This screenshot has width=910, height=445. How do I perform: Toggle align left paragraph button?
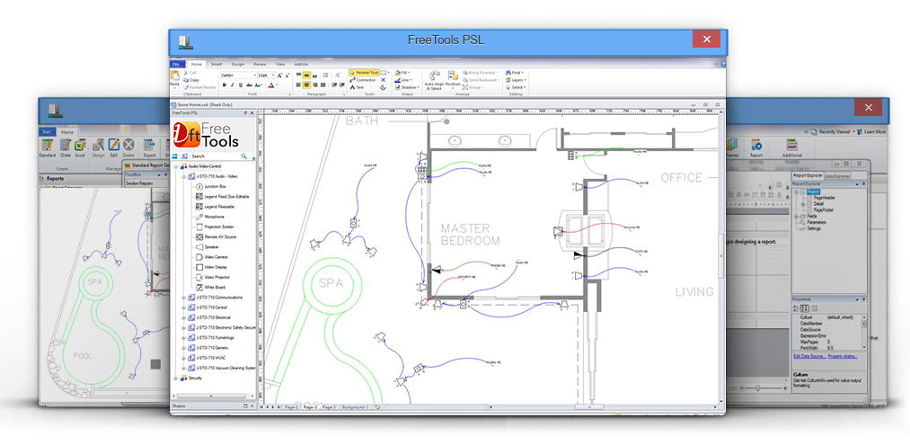point(298,85)
